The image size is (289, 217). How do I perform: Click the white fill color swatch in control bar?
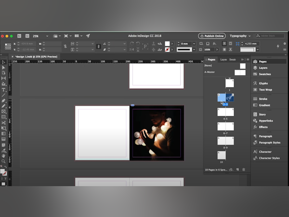(x=167, y=43)
